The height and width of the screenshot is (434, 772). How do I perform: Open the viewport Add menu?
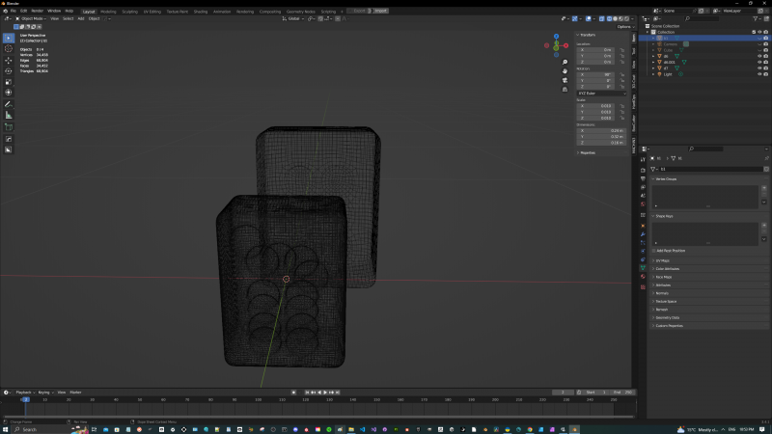click(x=81, y=18)
